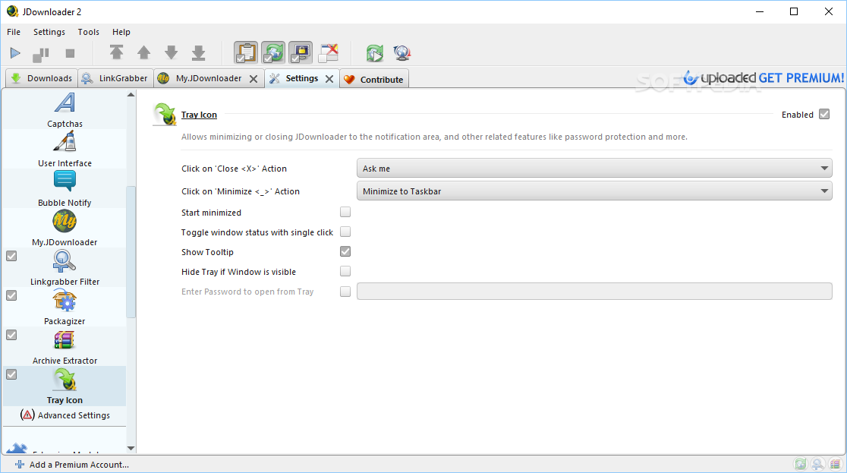Click update check globe icon
847x473 pixels.
402,53
